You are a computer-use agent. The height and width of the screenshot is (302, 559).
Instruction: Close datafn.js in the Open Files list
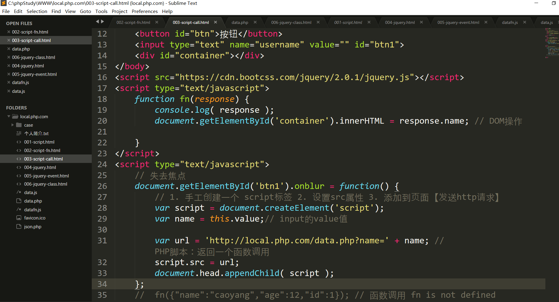tap(9, 82)
